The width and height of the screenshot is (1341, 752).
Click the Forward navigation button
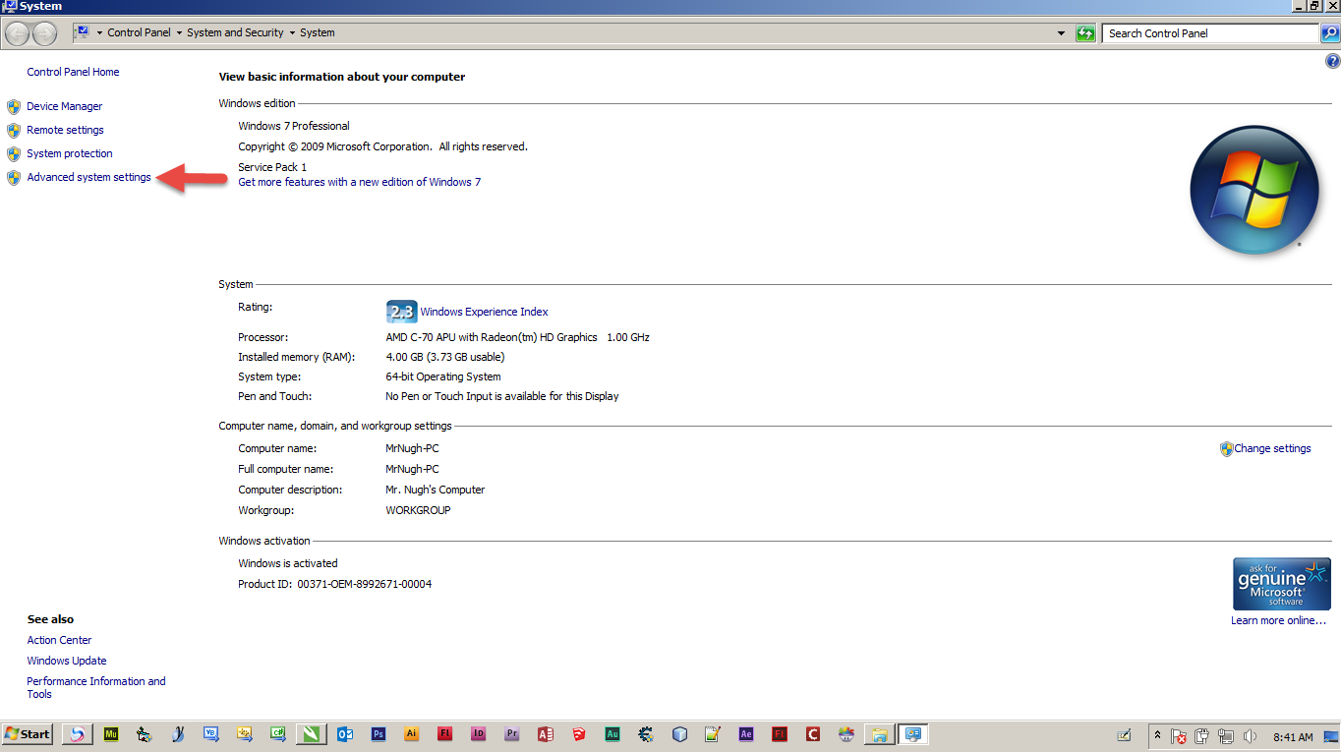[x=44, y=33]
